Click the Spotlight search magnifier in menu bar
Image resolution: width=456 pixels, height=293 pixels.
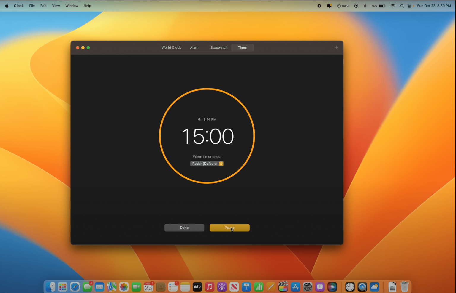coord(402,6)
